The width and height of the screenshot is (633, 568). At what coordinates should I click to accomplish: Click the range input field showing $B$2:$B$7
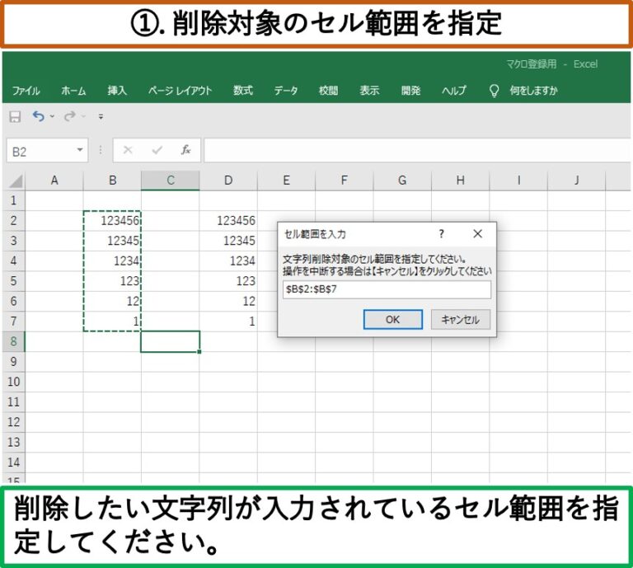[x=386, y=289]
